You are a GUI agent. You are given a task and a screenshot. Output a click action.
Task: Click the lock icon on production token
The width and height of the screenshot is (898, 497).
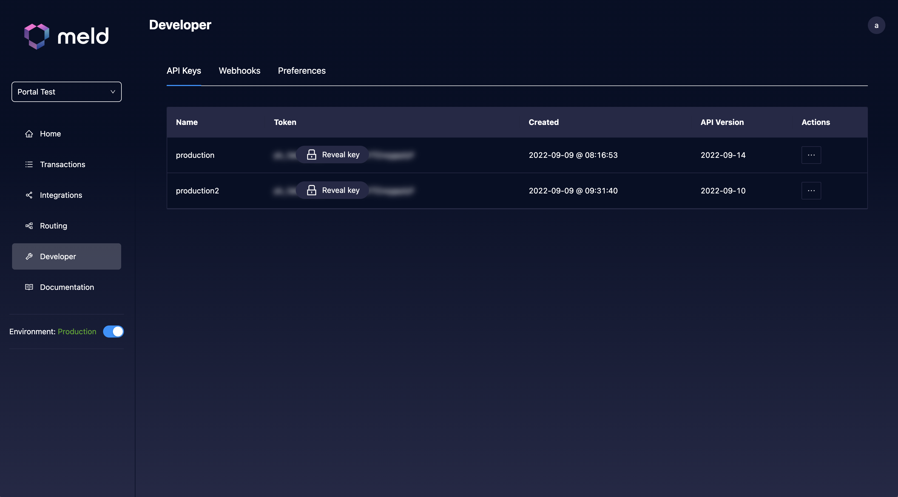click(x=311, y=155)
